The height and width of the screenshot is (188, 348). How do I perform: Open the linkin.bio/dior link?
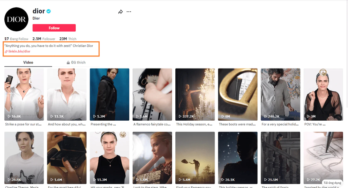point(19,51)
